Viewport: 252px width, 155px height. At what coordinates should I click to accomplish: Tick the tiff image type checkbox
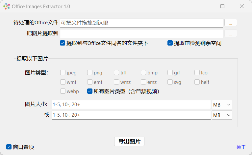116,72
